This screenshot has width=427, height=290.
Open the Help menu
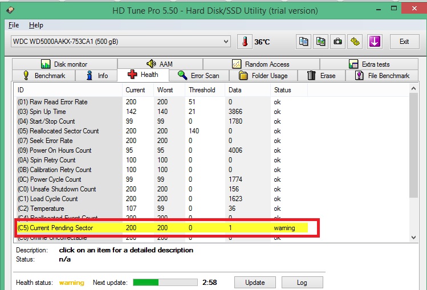36,25
